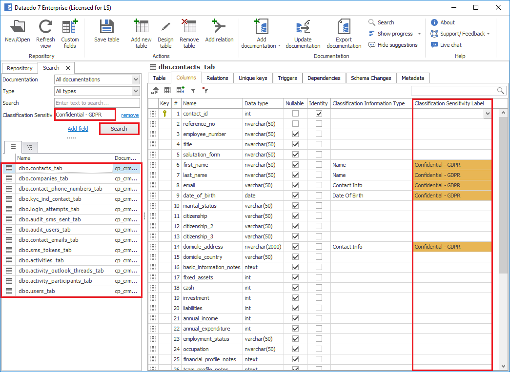Click the columns grid vertical scrollbar
The image size is (510, 372).
pyautogui.click(x=503, y=195)
